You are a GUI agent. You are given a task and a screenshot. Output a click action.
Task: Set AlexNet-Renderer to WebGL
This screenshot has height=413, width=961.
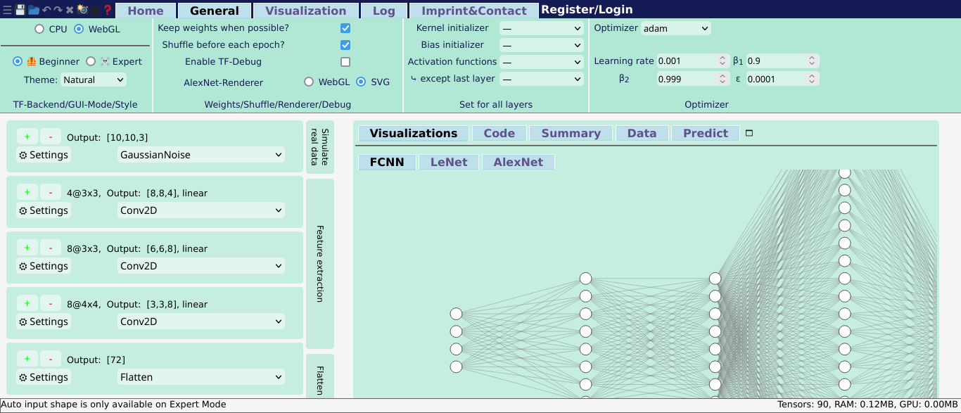(309, 82)
